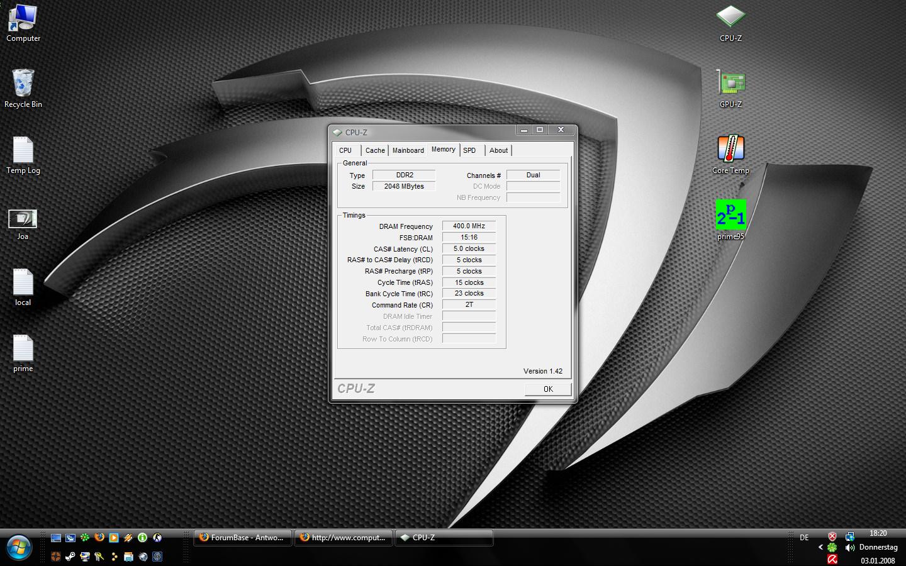Launch Windows Media Player from Quick Launch

tap(114, 538)
